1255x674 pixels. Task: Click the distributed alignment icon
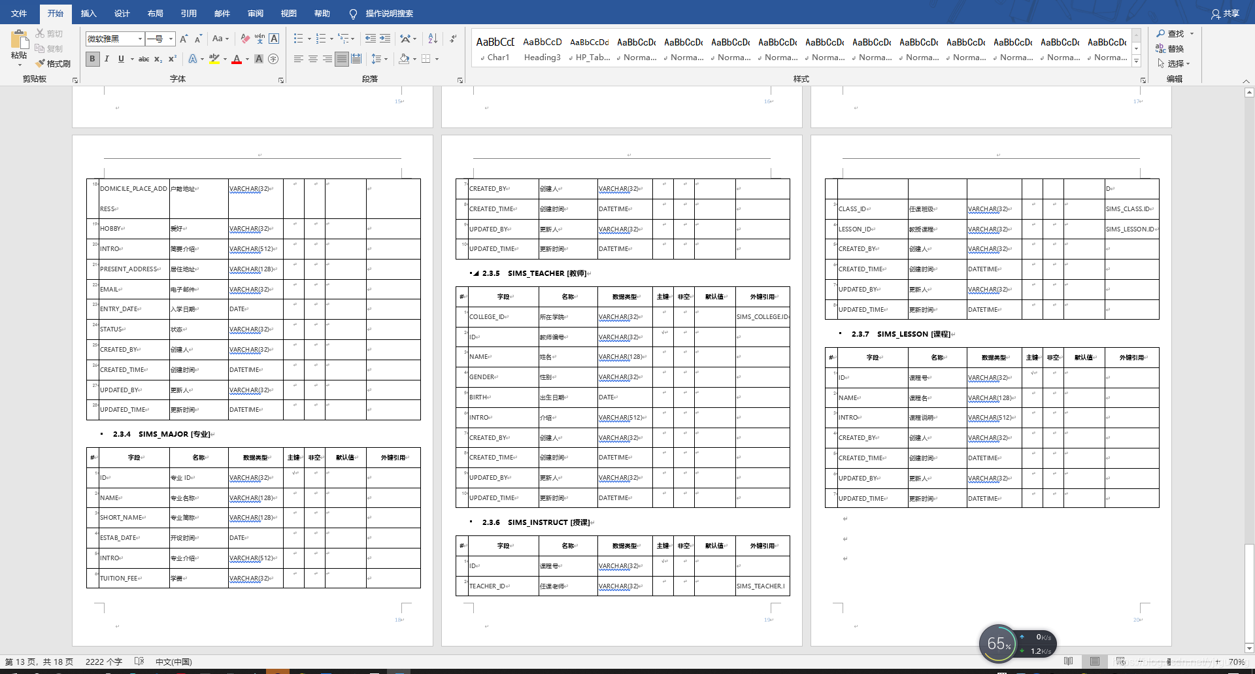point(356,59)
